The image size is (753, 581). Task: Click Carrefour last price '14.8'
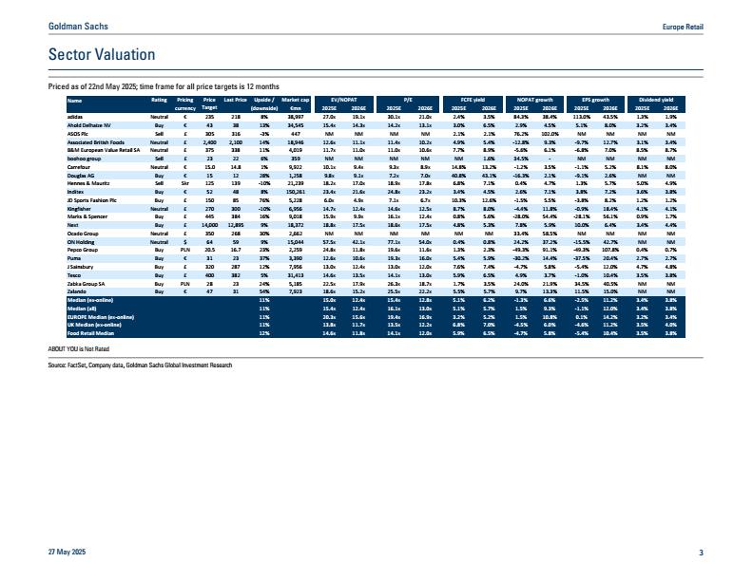pos(236,167)
